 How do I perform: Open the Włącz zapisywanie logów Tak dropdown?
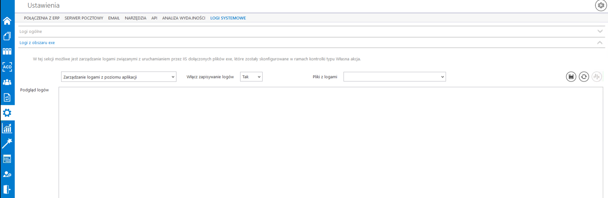coord(251,77)
